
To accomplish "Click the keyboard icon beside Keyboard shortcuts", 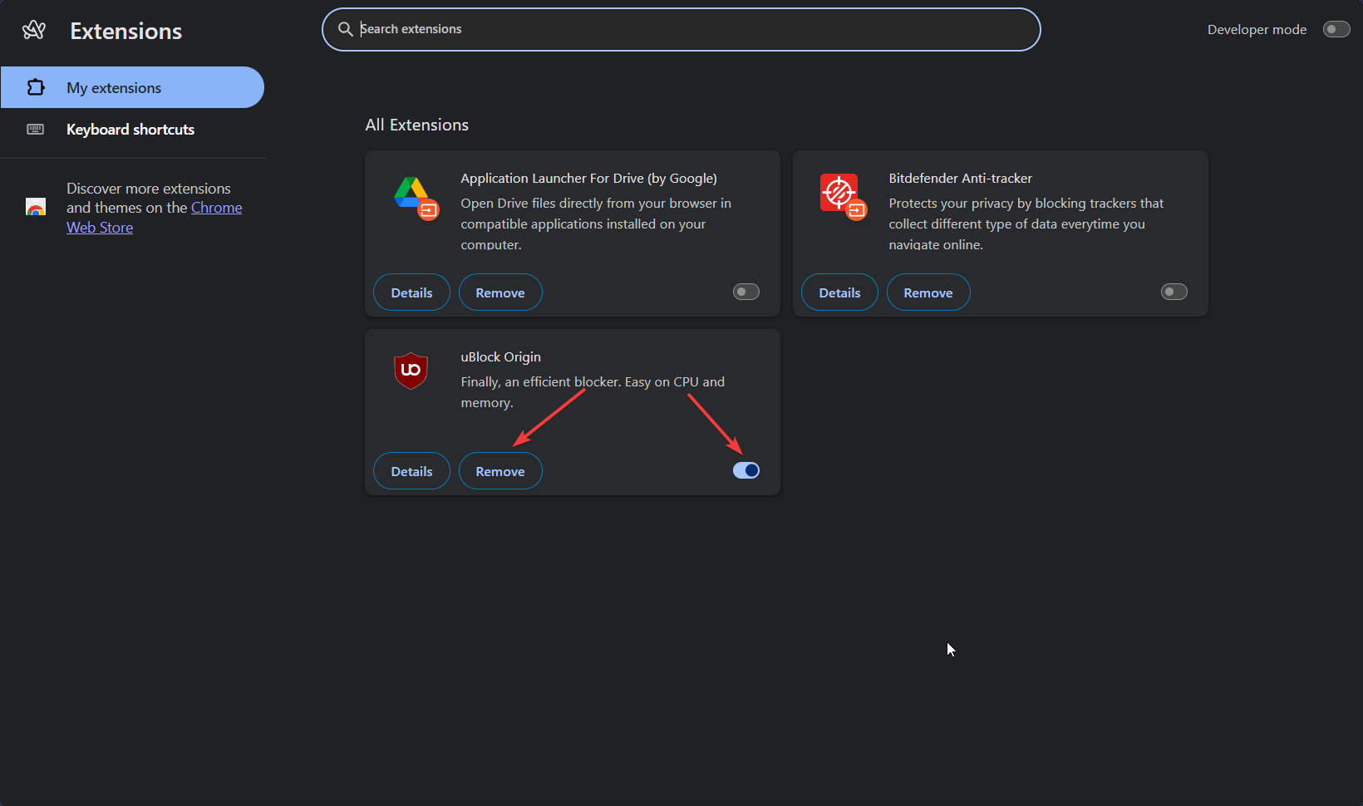I will [36, 130].
